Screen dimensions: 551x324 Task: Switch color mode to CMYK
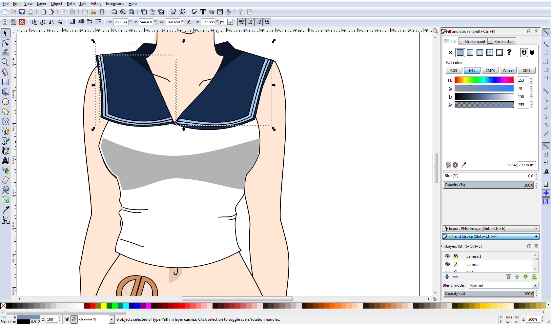coord(490,71)
